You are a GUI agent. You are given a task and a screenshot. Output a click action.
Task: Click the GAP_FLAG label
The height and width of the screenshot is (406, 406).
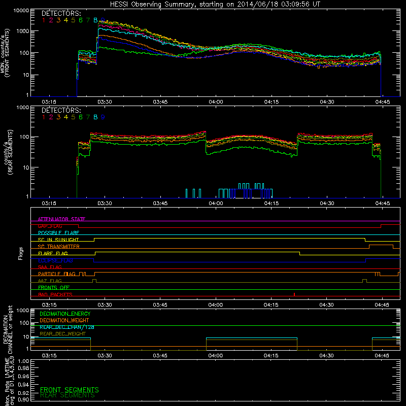coord(50,226)
